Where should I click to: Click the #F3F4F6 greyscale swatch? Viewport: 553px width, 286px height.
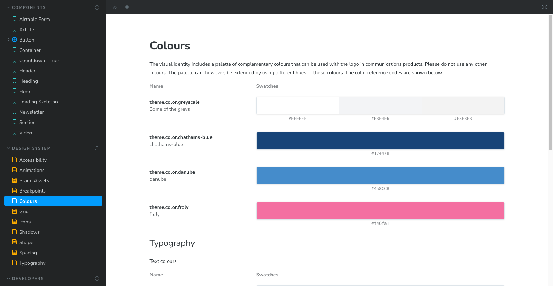coord(380,106)
